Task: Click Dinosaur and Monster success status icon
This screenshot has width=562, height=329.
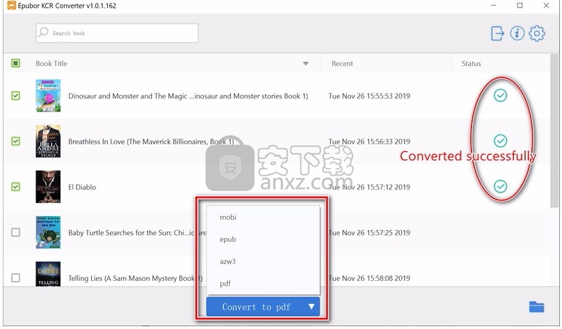Action: [500, 95]
